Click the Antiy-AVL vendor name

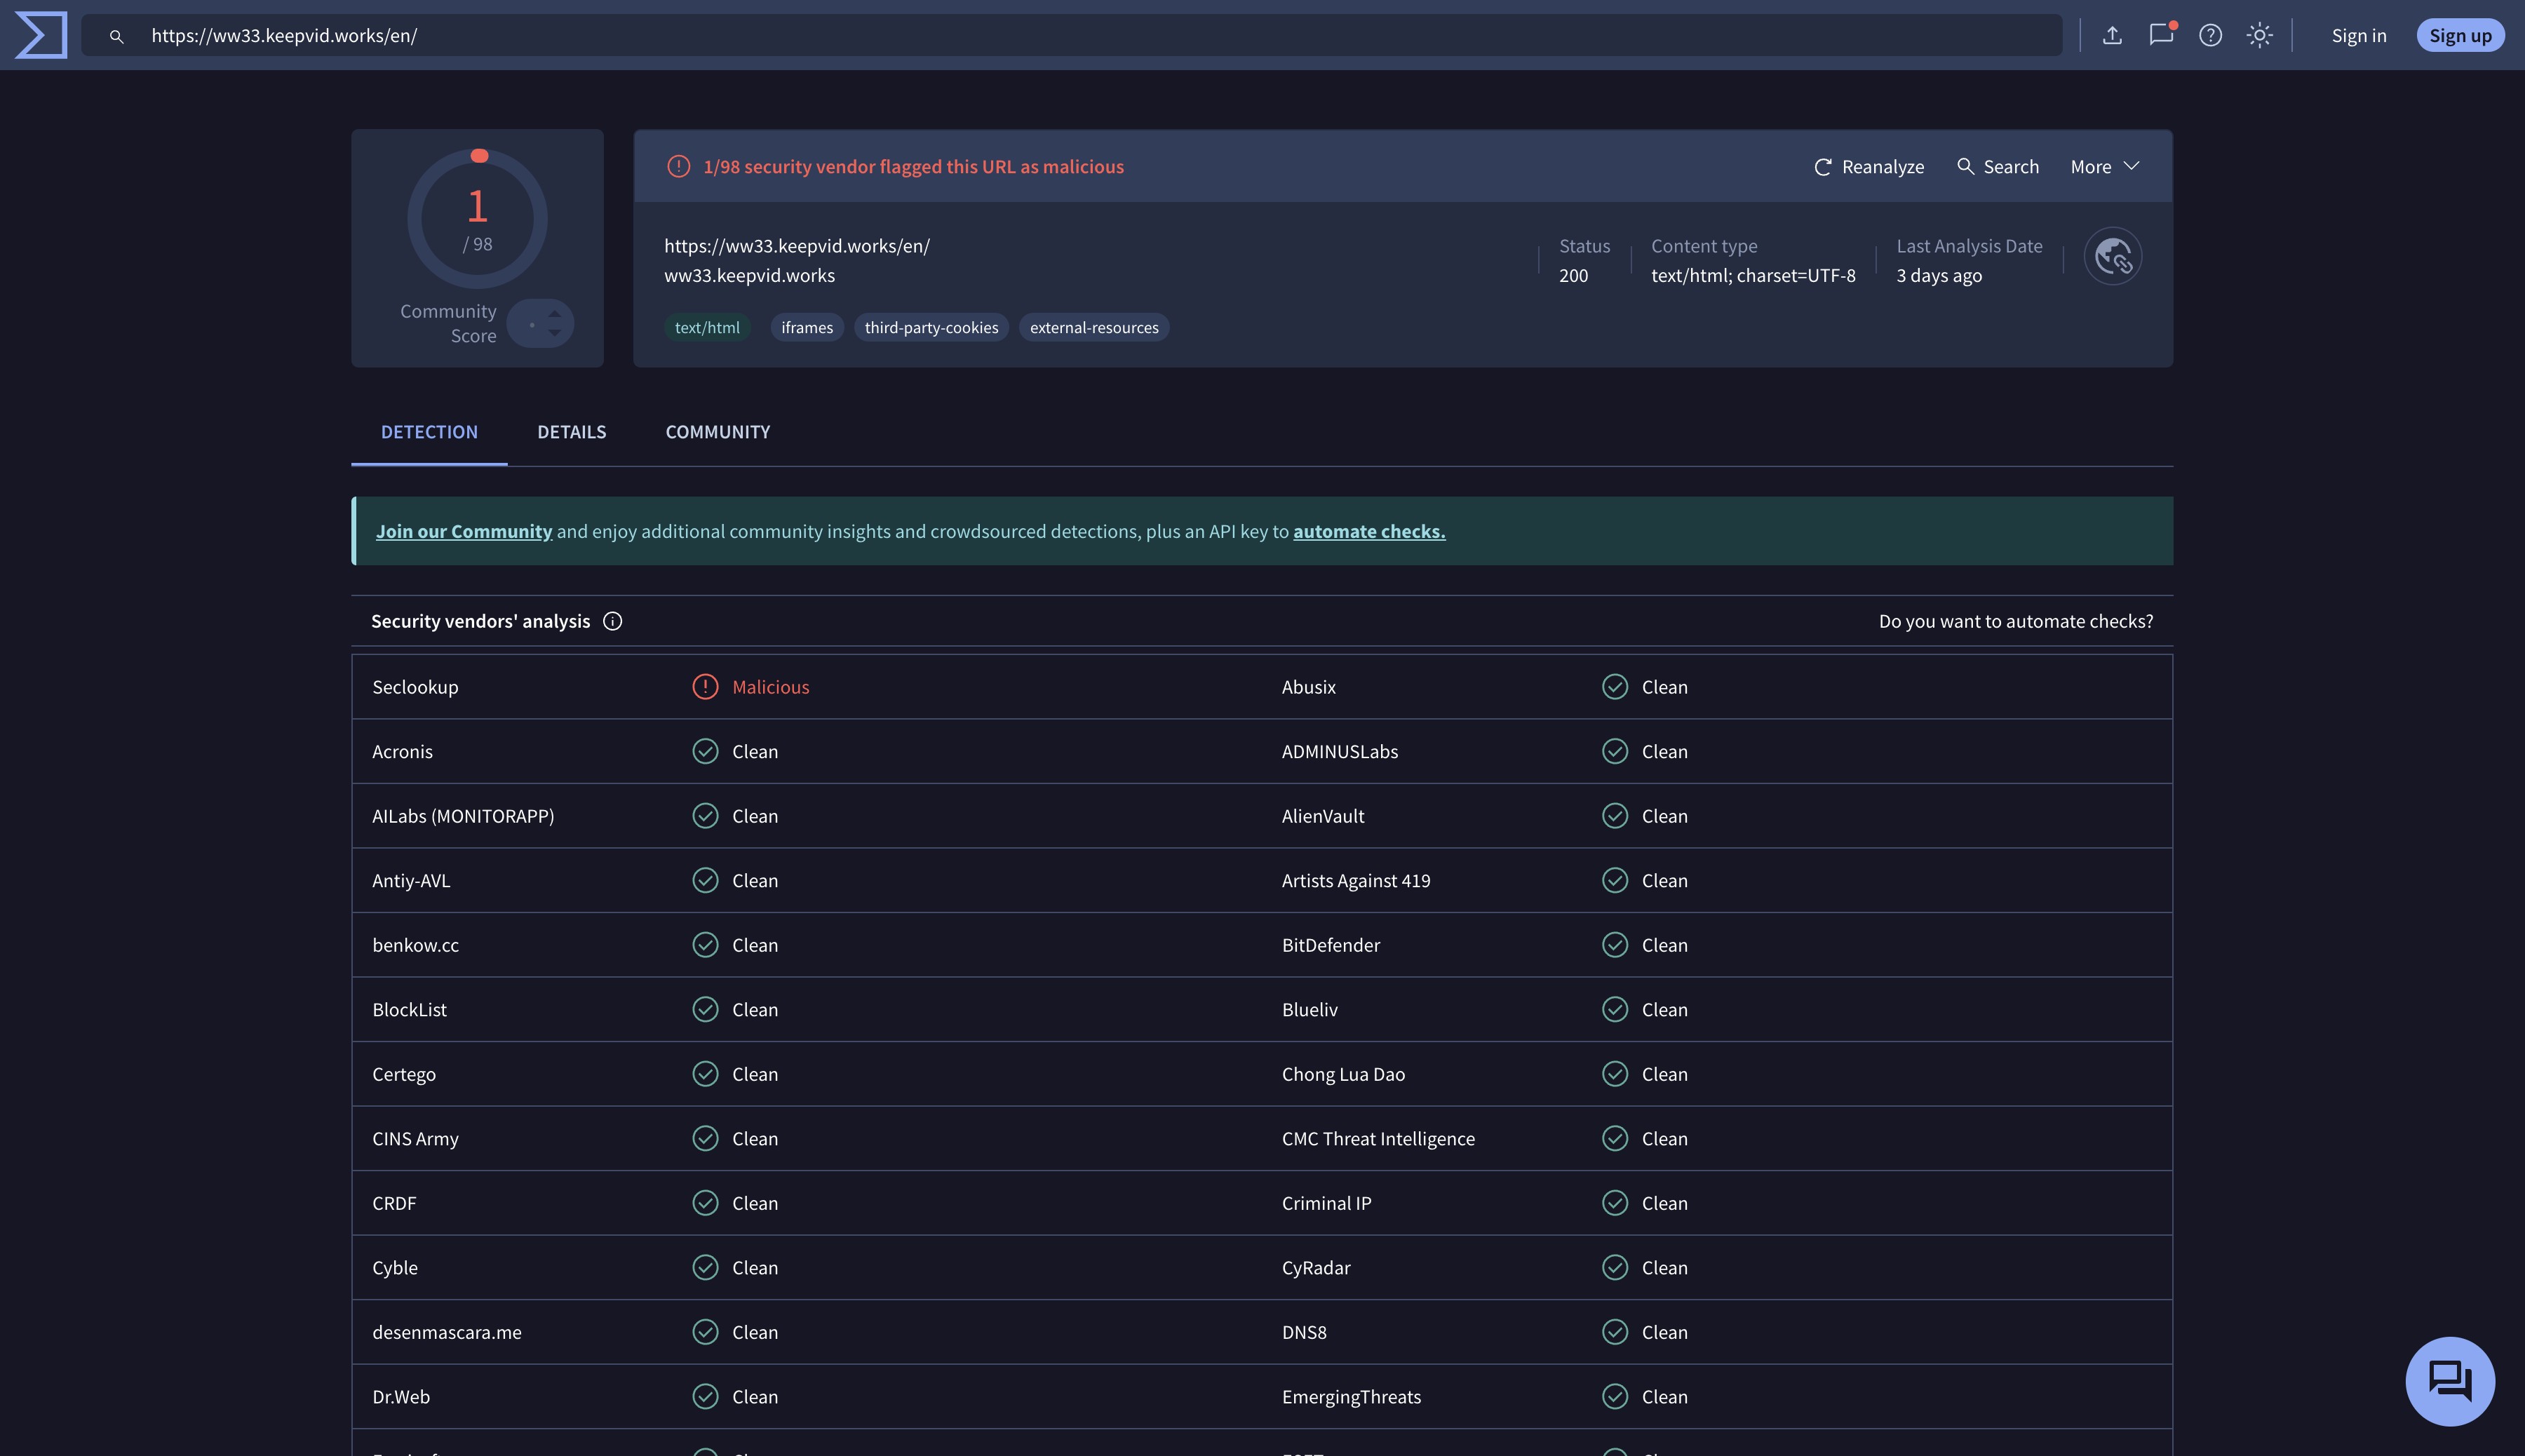411,881
